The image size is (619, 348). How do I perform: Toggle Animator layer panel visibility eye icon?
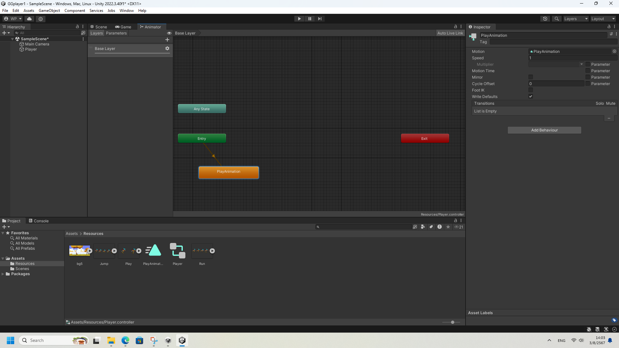169,33
